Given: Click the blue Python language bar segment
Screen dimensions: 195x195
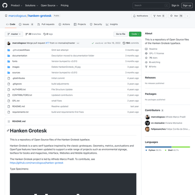Looking at the screenshot, I should click(x=158, y=147).
